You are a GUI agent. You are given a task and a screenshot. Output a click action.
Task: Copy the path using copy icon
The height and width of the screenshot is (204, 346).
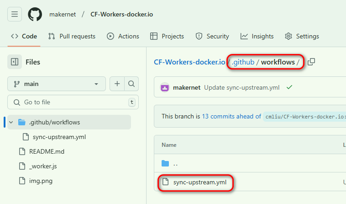click(x=311, y=62)
